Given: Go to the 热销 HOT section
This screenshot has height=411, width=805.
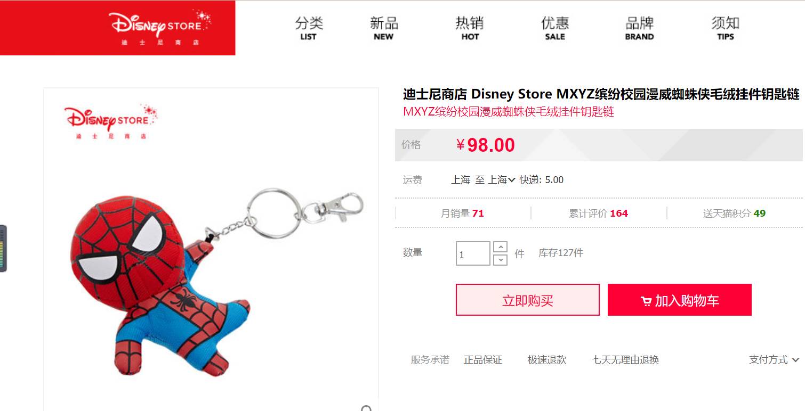Looking at the screenshot, I should (470, 28).
